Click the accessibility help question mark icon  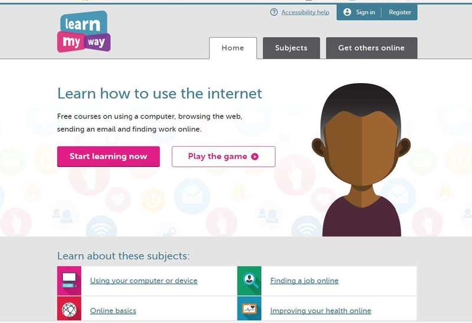(274, 12)
